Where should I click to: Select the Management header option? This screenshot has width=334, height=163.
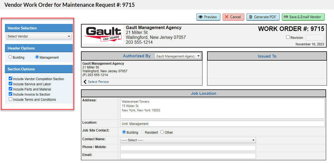37,57
